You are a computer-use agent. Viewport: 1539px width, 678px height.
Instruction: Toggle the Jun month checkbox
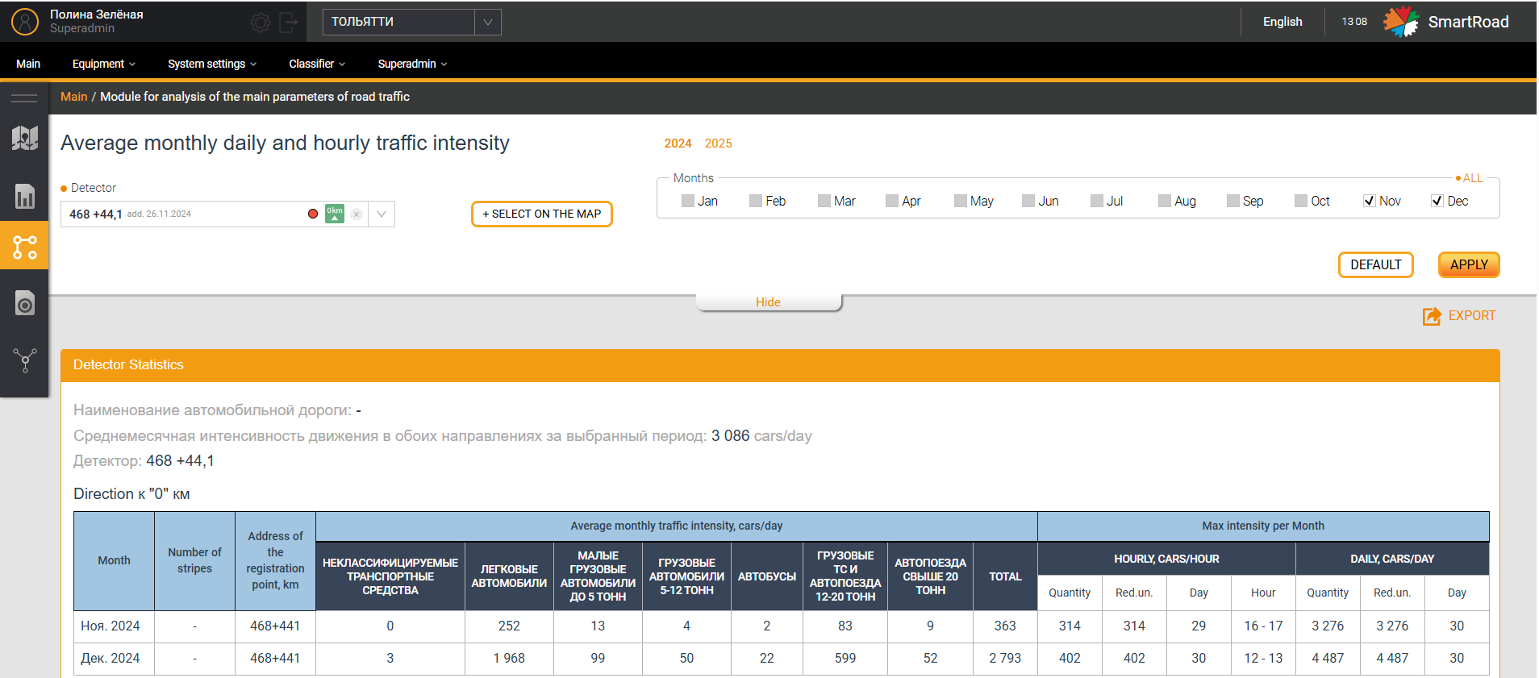click(1028, 201)
